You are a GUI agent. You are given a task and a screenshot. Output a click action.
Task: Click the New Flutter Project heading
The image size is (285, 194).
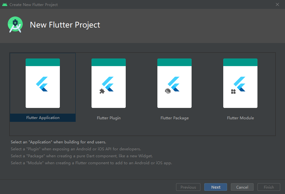point(65,25)
